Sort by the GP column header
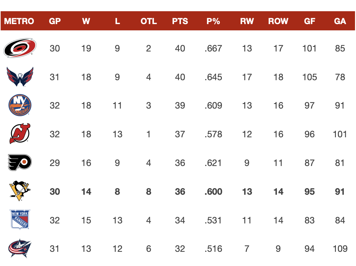The image size is (356, 266). pyautogui.click(x=55, y=21)
